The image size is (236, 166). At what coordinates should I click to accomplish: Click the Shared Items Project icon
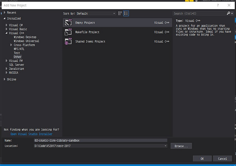68,41
